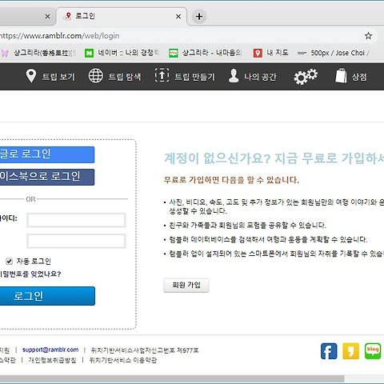Bookmark this page with the star icon

[368, 36]
